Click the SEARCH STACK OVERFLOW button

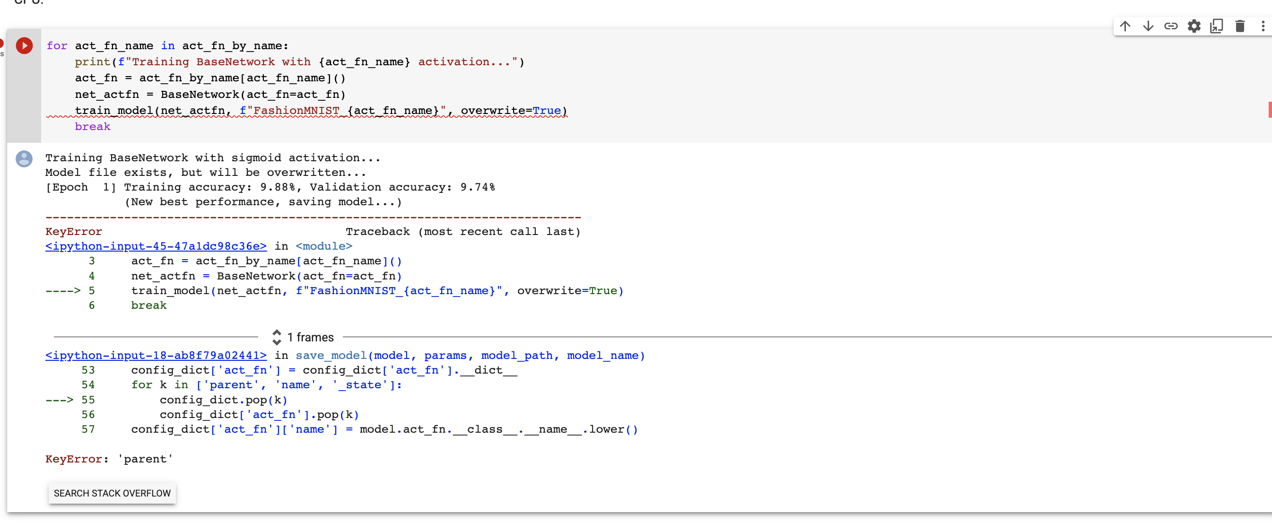[x=112, y=493]
